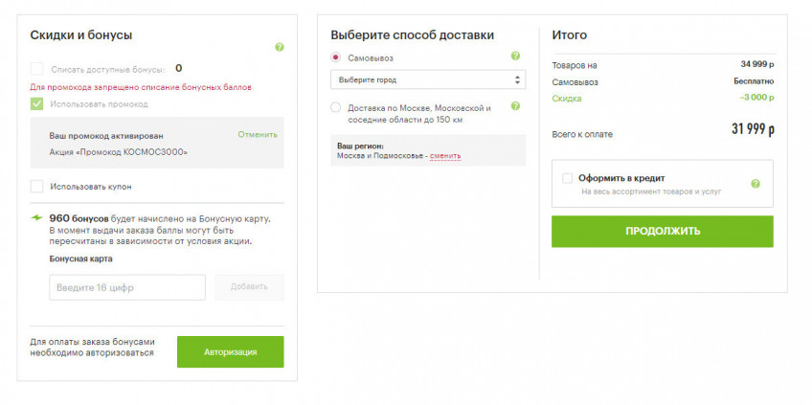Enable the 'Использовать купон' checkbox

tap(36, 186)
